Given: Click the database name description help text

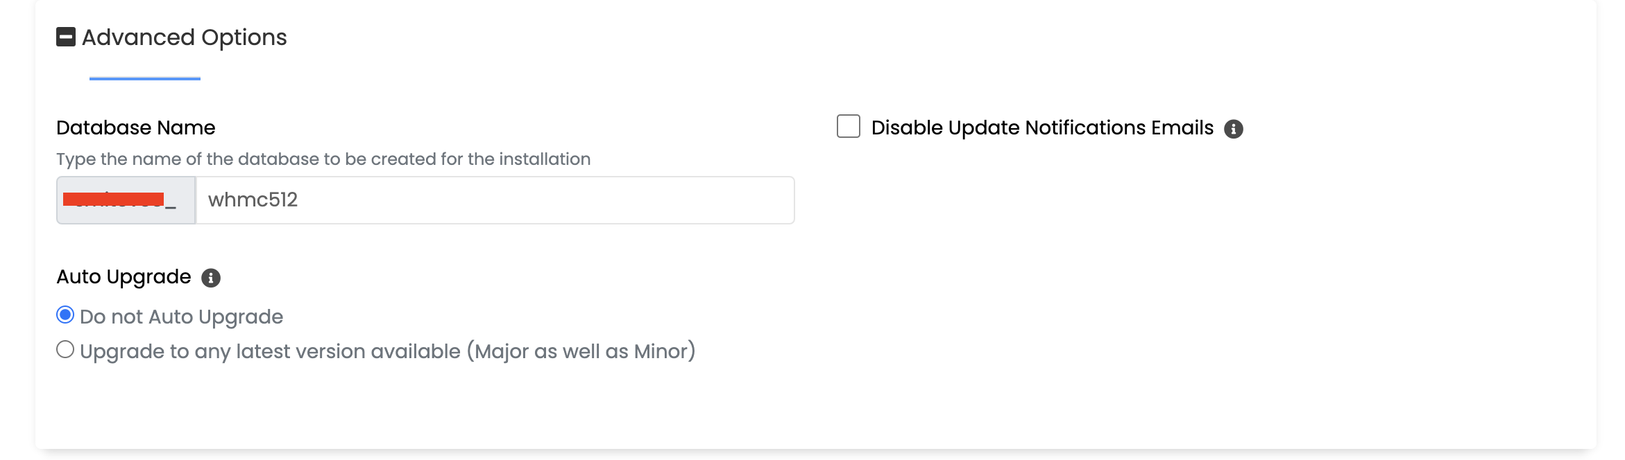Looking at the screenshot, I should click(x=323, y=159).
